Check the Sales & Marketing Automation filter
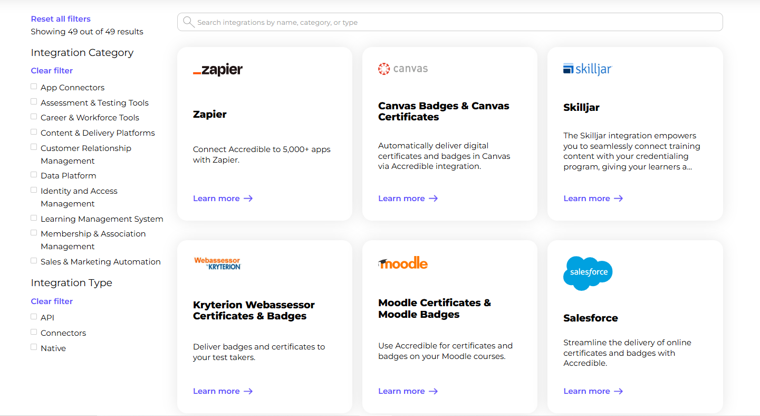This screenshot has width=760, height=416. 34,260
